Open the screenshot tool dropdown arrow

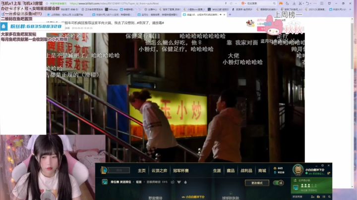click(303, 3)
